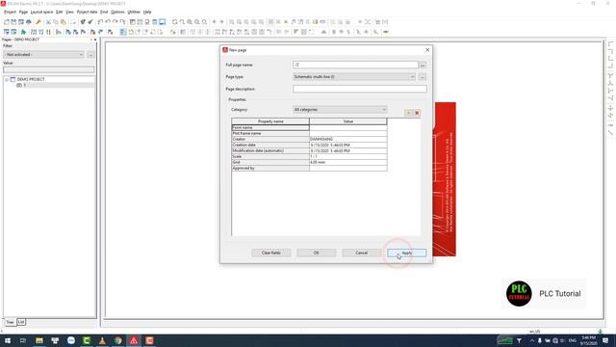Click the green puzzle piece toolbar icon
Viewport: 616px width, 347px height.
click(23, 32)
